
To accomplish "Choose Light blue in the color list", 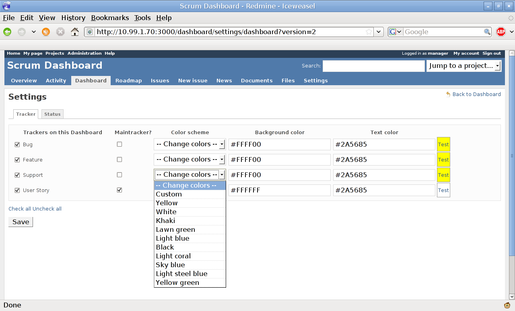I will tap(190, 238).
